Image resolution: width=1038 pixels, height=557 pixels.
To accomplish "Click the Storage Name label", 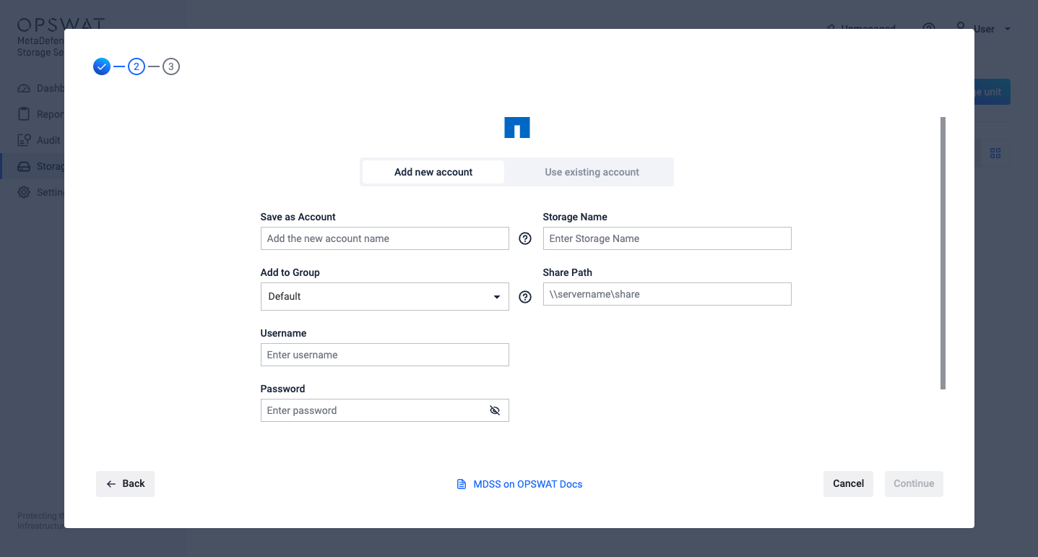I will [575, 217].
